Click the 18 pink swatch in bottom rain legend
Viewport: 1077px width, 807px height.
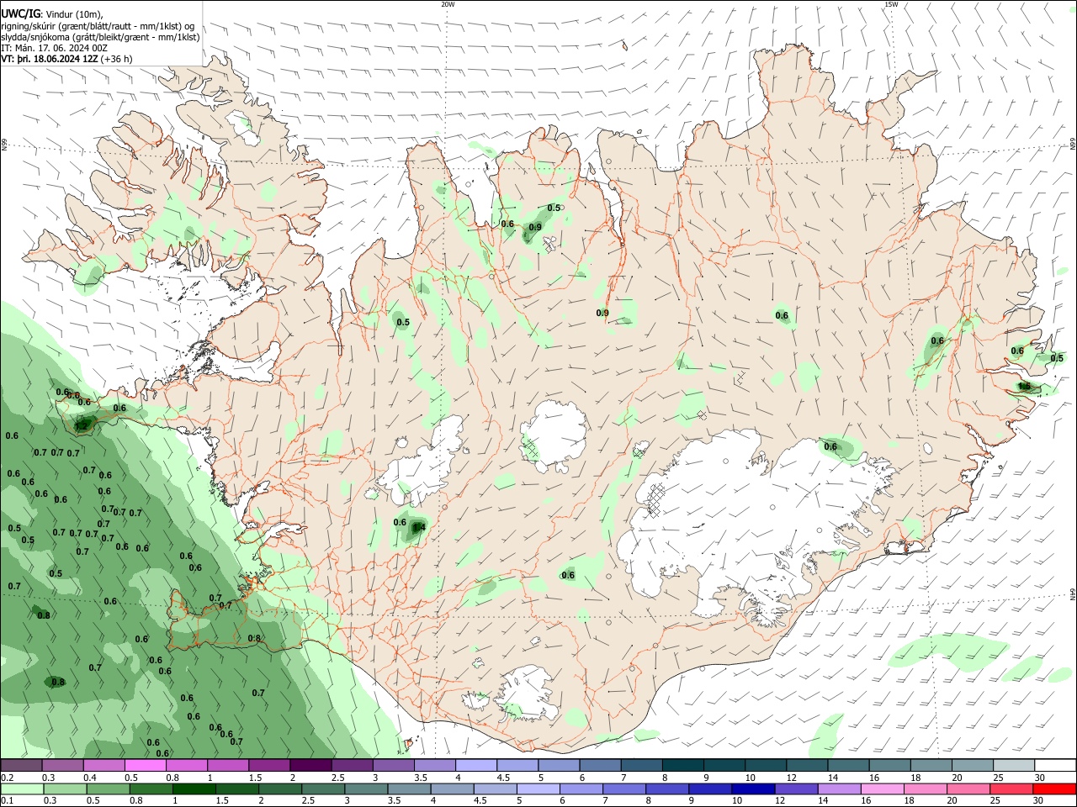pyautogui.click(x=926, y=789)
